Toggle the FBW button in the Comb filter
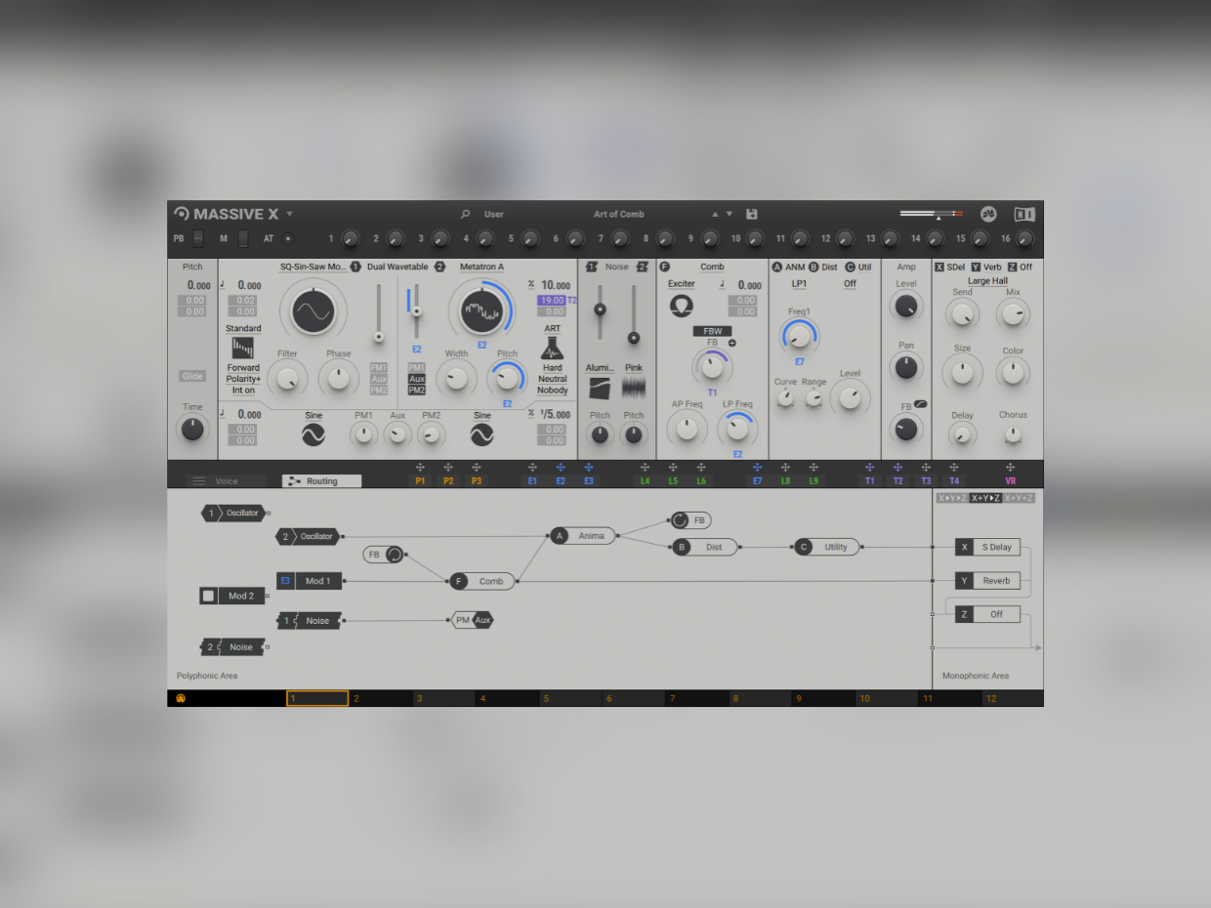Screen dimensions: 1211x908 [712, 331]
